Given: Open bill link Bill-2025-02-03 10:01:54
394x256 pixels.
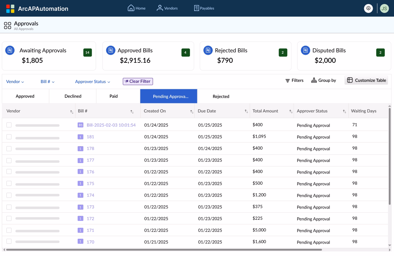Looking at the screenshot, I should coord(111,125).
